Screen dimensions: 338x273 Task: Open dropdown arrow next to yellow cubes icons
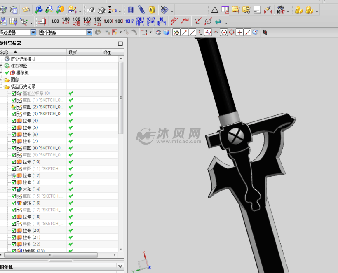[317, 12]
